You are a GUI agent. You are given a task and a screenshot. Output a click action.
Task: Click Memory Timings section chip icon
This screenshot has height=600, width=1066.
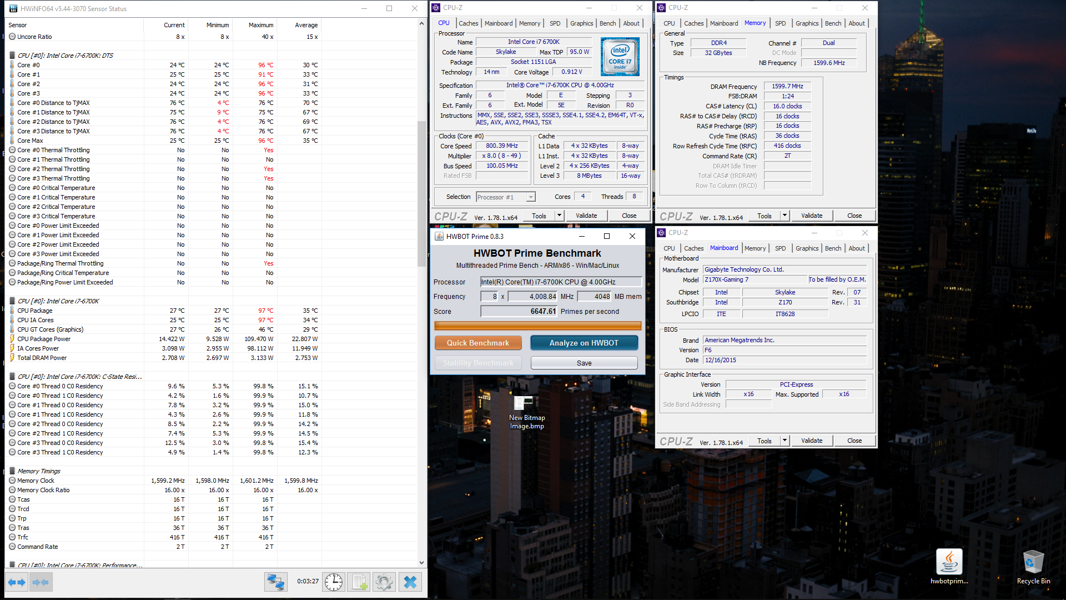[x=12, y=471]
